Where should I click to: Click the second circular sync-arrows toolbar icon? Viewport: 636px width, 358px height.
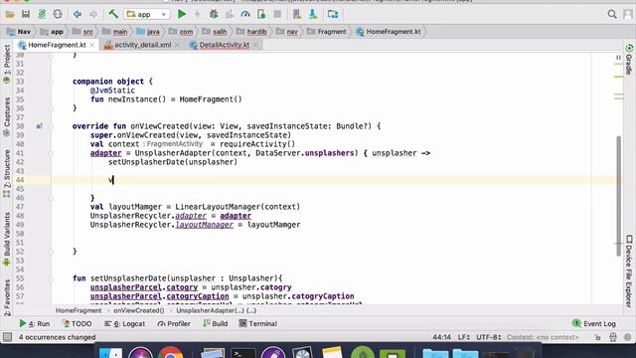tap(58, 14)
